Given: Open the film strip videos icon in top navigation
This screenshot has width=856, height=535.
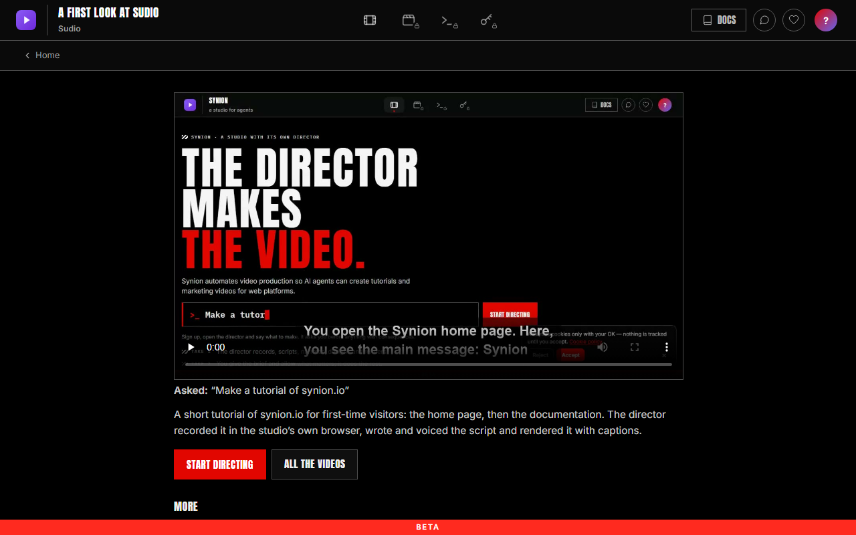Looking at the screenshot, I should tap(370, 20).
